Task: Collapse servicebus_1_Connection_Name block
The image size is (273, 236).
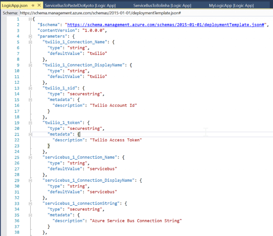Action: coord(30,158)
